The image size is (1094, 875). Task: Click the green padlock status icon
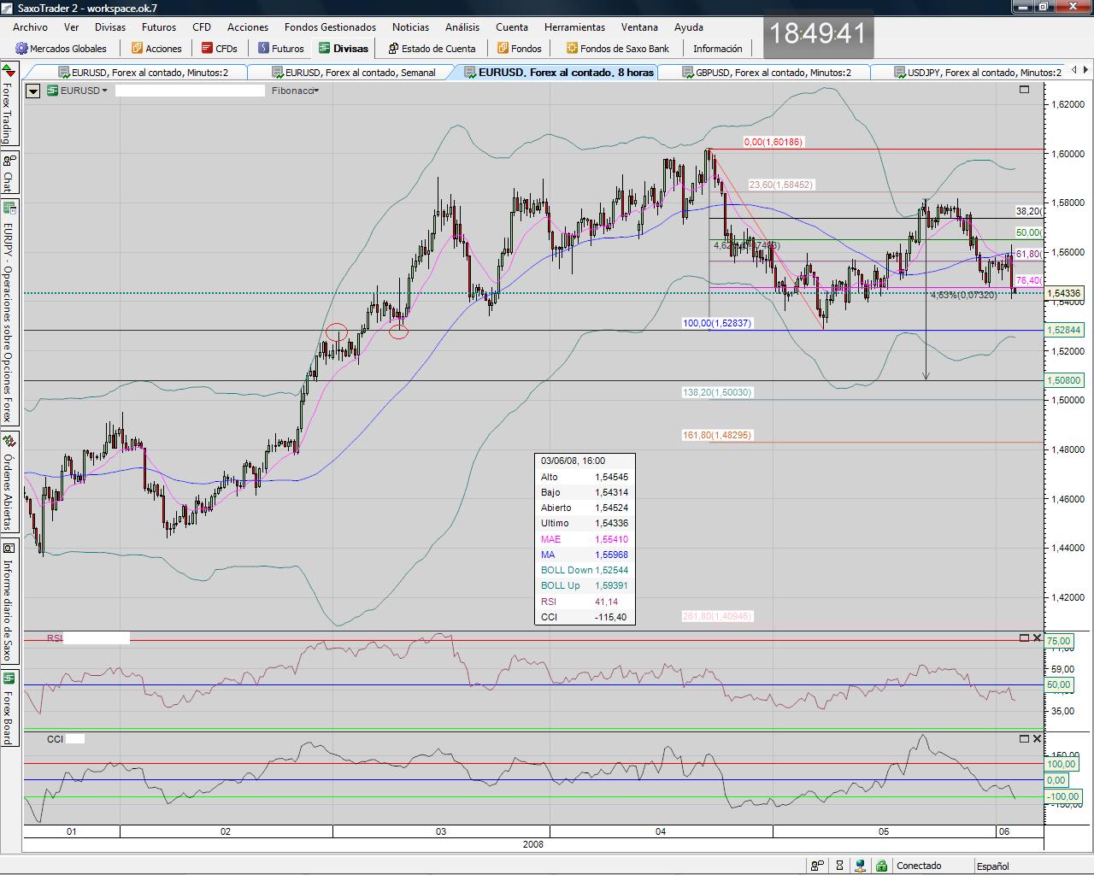pos(881,866)
